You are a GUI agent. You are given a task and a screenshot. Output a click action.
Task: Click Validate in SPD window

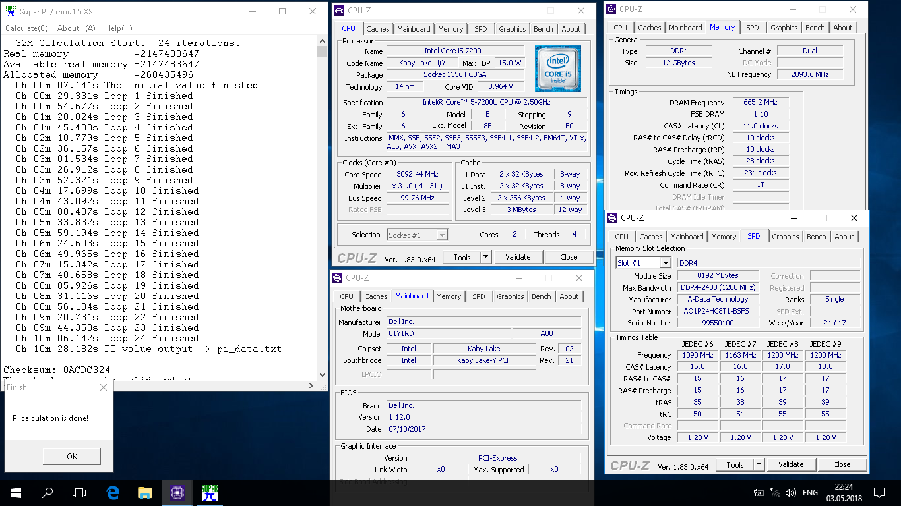click(791, 464)
